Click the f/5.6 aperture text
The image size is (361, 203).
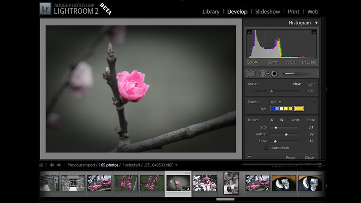(x=290, y=62)
